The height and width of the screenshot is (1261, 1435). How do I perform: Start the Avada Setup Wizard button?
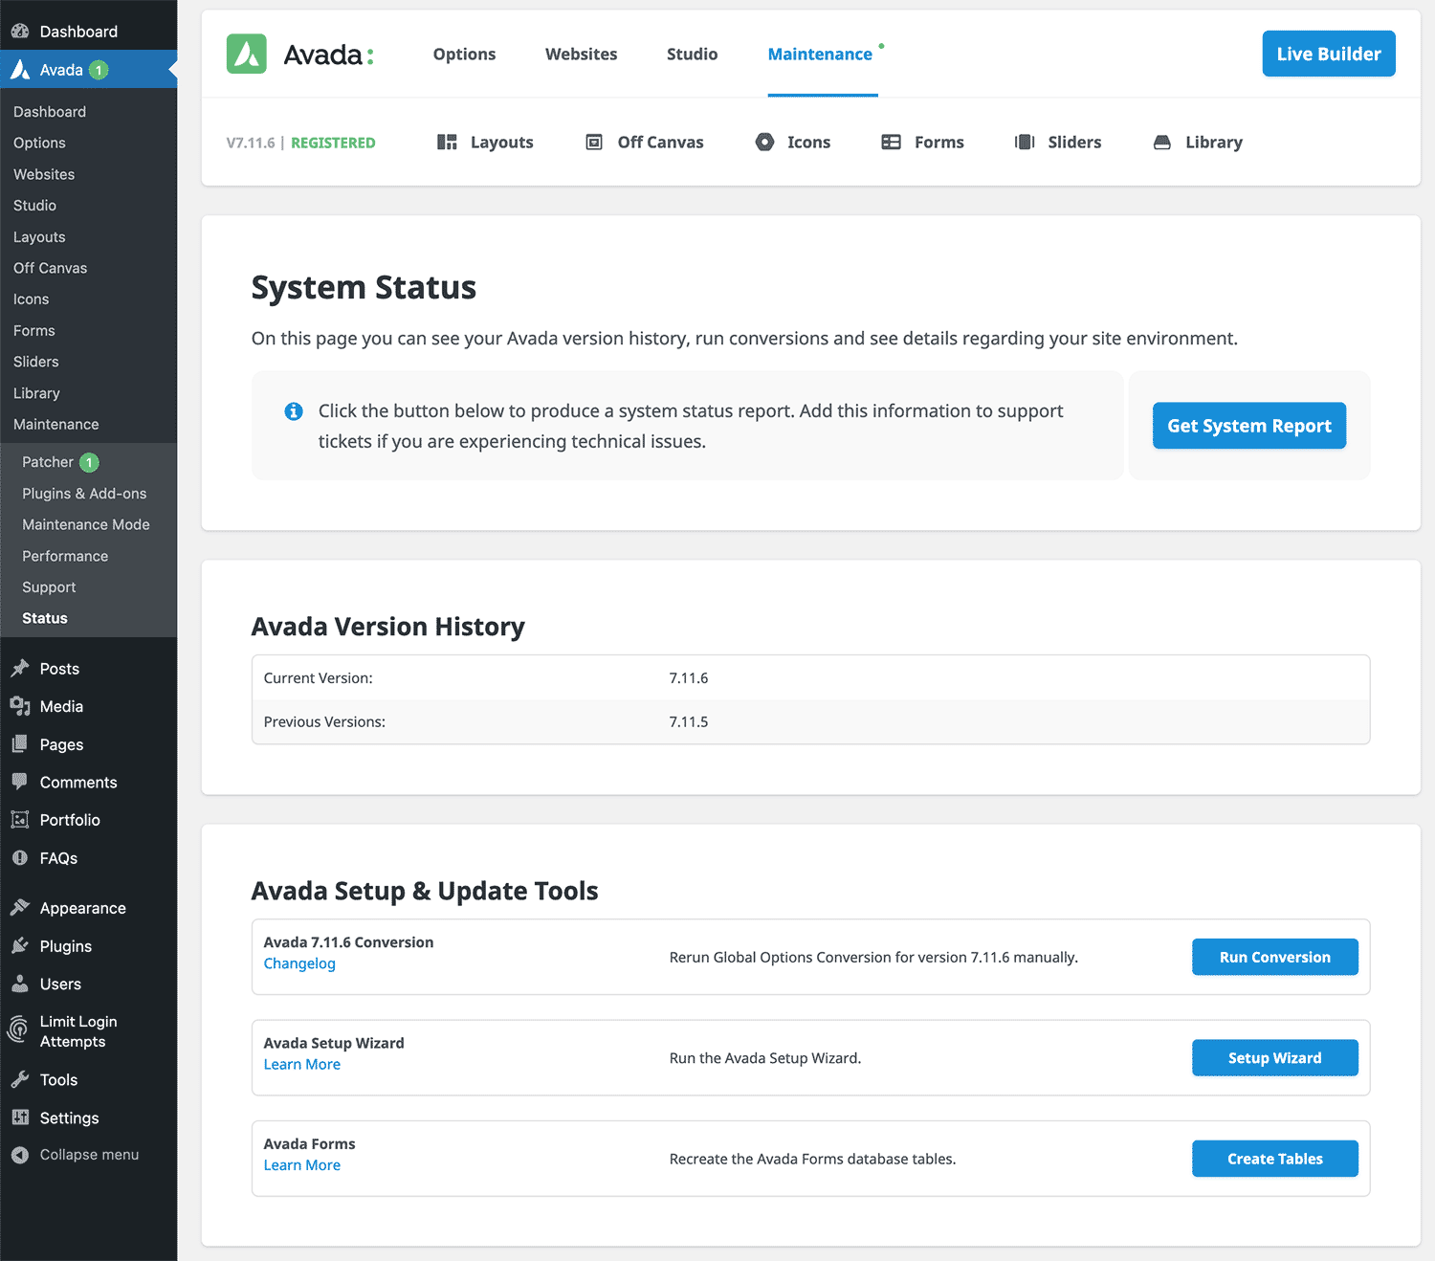(x=1275, y=1057)
